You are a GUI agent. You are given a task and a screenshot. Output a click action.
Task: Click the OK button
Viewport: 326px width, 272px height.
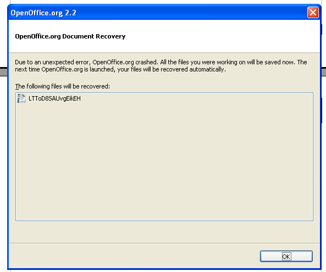tap(286, 256)
